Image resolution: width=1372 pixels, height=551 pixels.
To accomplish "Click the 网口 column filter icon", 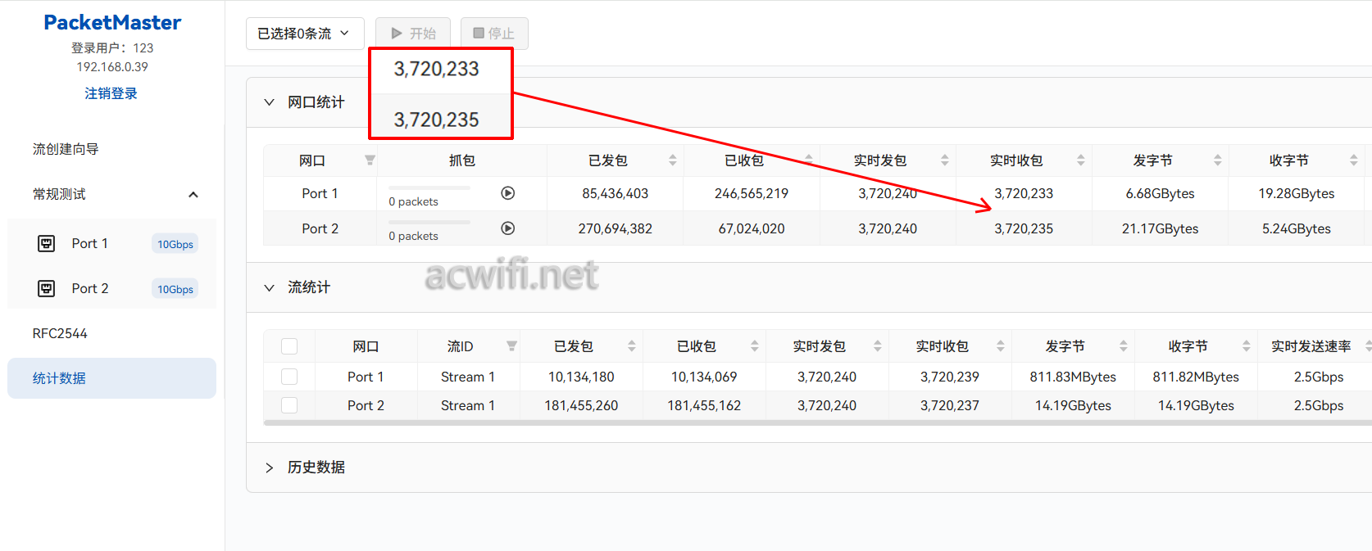I will (x=370, y=160).
